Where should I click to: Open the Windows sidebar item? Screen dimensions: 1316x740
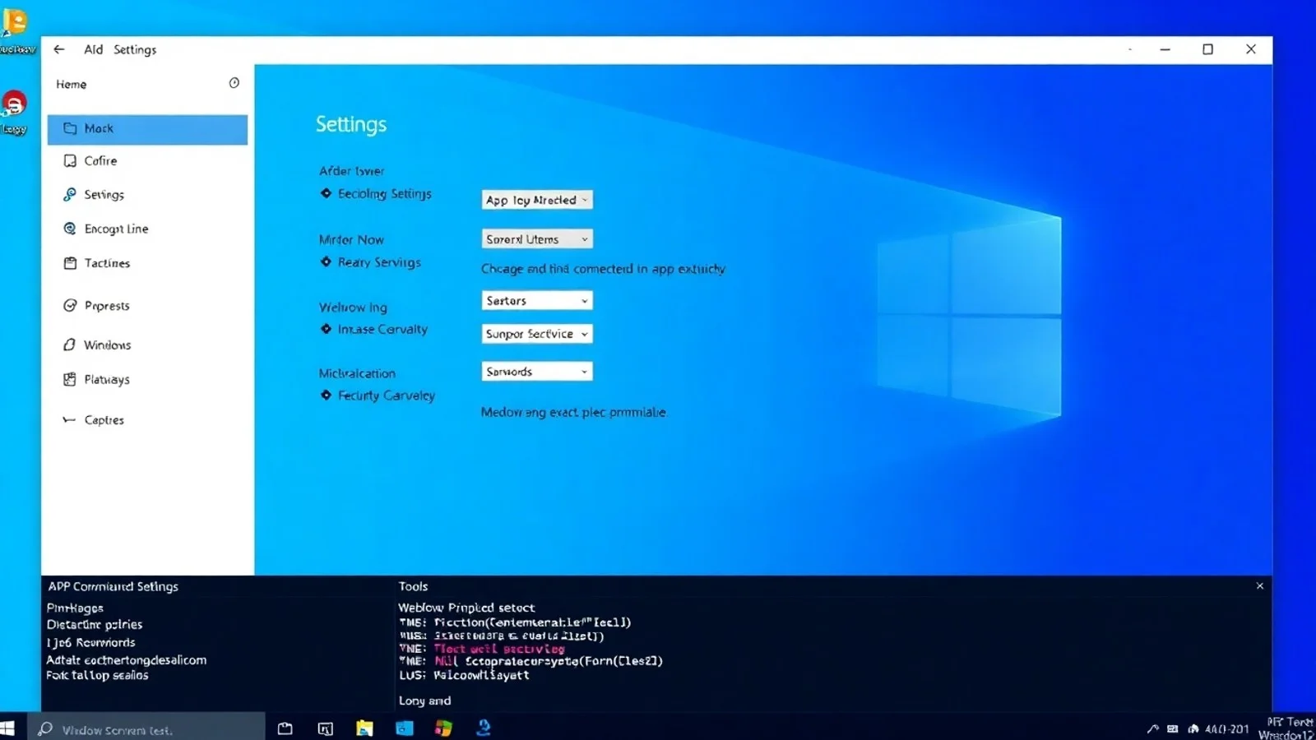point(147,345)
